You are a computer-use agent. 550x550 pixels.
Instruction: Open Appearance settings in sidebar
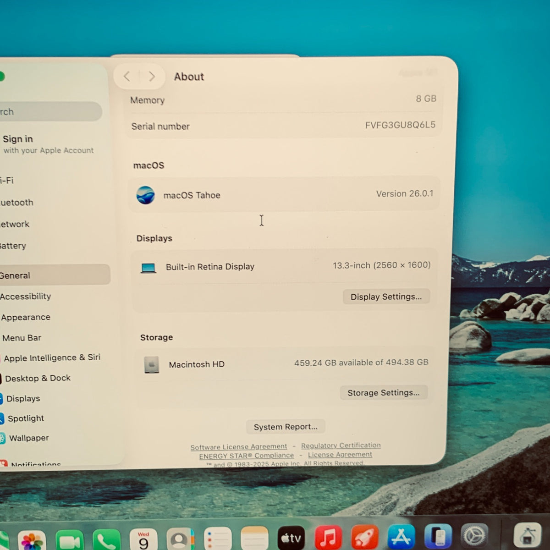[26, 317]
